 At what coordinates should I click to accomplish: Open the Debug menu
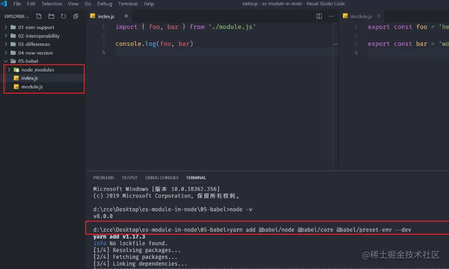(105, 4)
